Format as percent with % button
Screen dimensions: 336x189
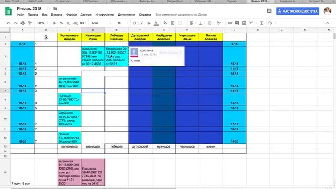coord(61,23)
